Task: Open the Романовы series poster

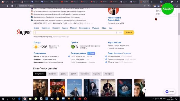Action: click(x=125, y=88)
